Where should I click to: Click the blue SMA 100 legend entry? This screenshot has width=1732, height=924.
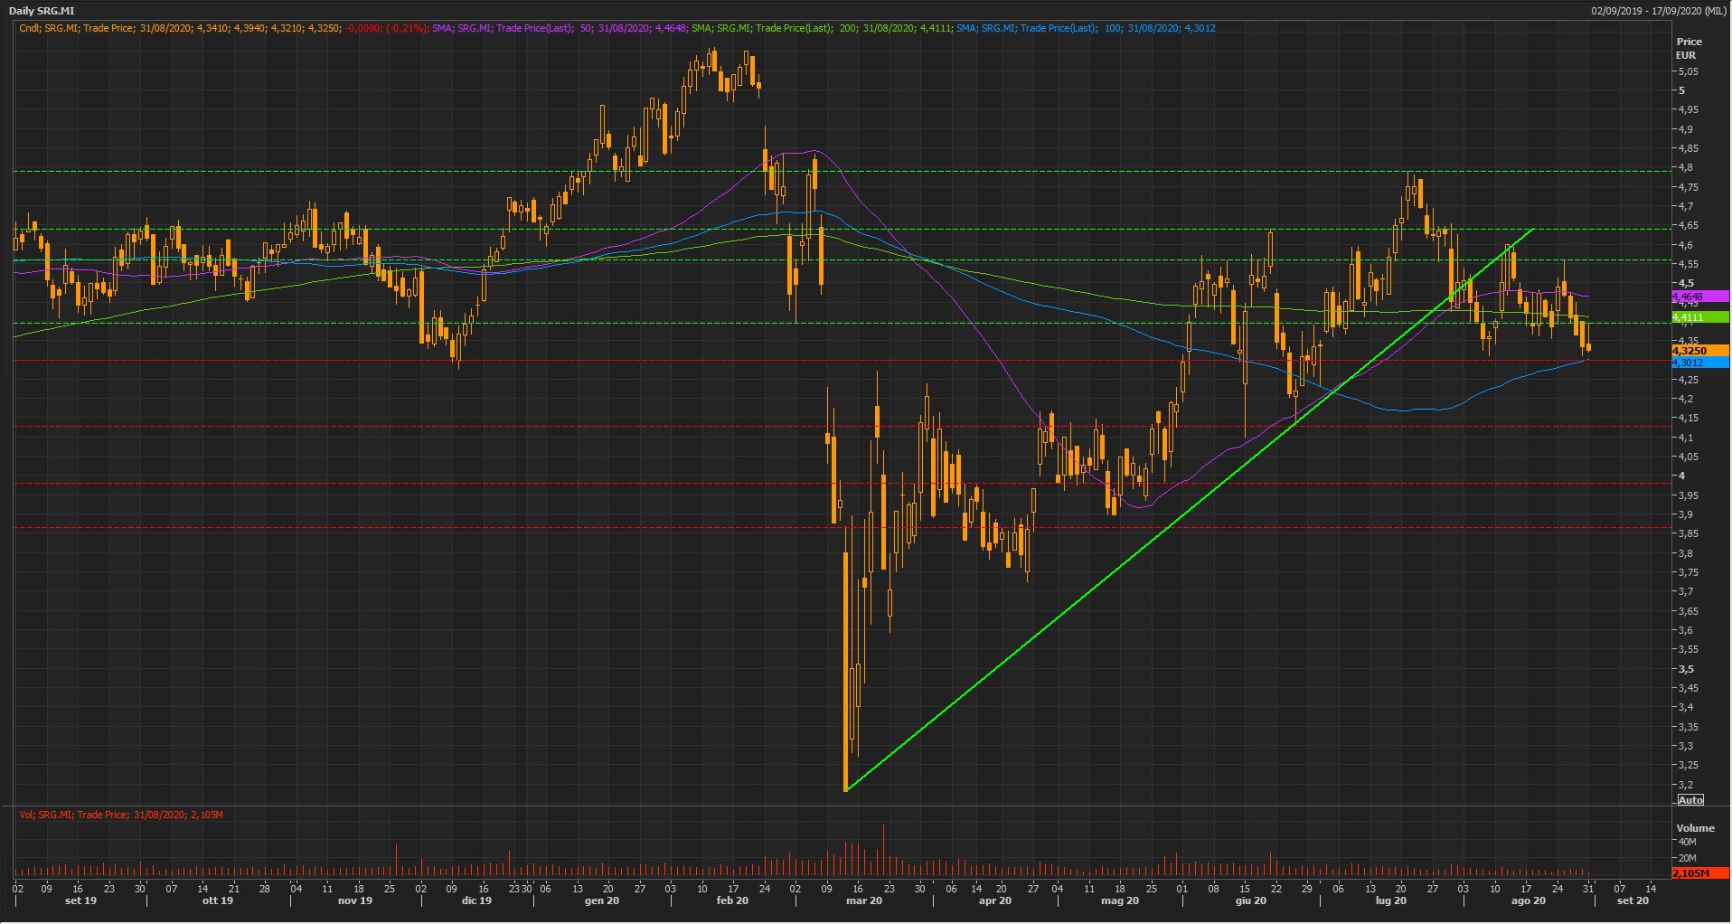coord(1085,28)
